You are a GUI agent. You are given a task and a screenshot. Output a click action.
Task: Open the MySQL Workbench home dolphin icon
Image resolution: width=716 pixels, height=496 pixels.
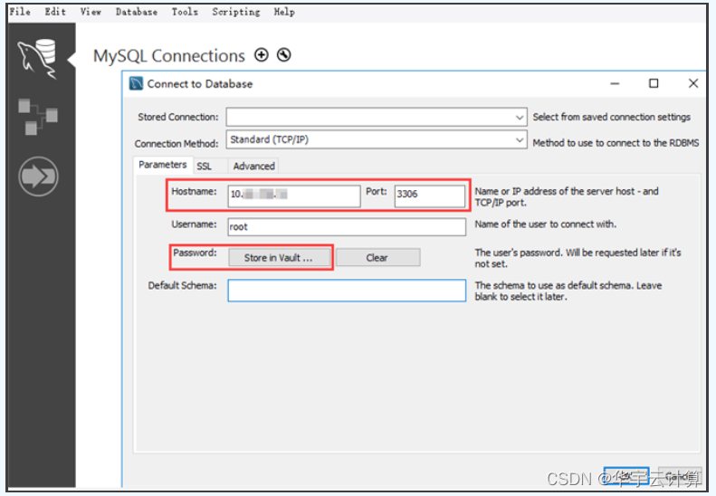(37, 59)
